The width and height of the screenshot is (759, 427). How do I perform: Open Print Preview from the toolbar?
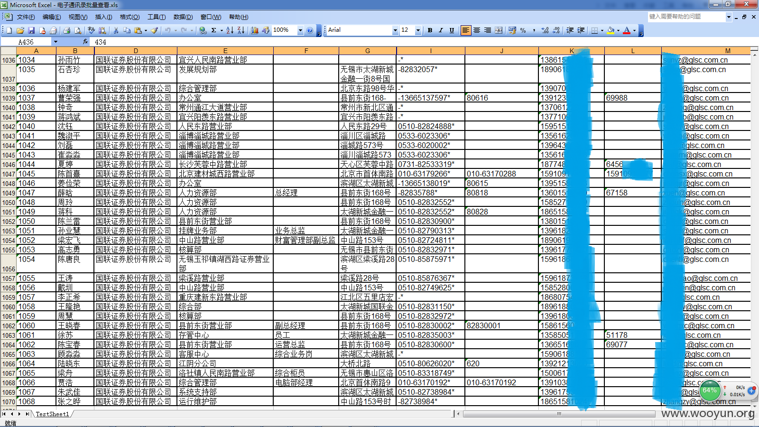77,30
